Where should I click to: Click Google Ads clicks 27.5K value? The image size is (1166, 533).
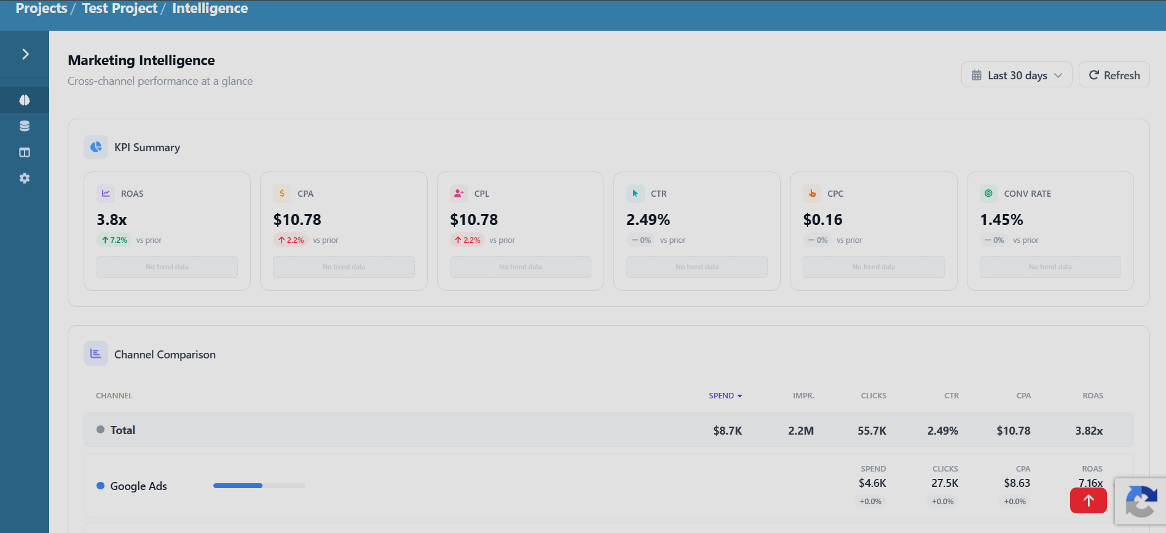pyautogui.click(x=945, y=483)
